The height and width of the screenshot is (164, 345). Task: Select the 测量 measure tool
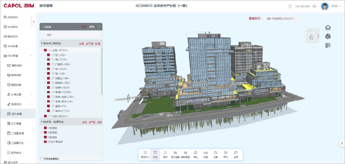click(205, 154)
